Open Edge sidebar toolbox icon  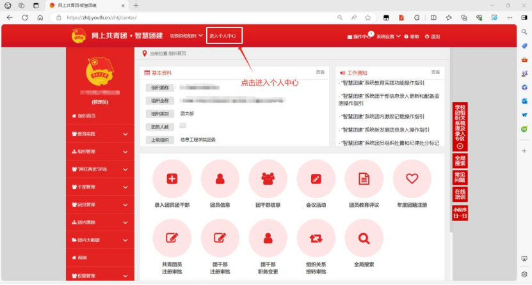[x=524, y=59]
